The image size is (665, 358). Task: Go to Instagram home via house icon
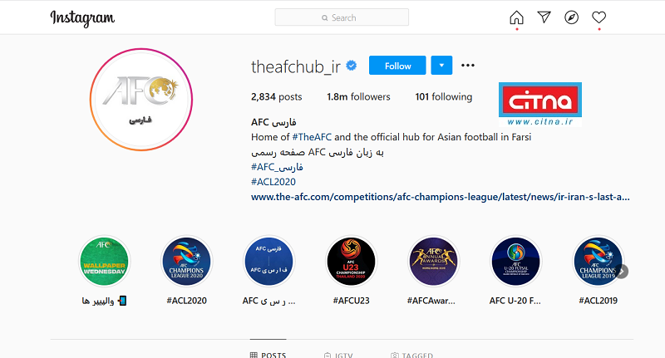coord(516,17)
